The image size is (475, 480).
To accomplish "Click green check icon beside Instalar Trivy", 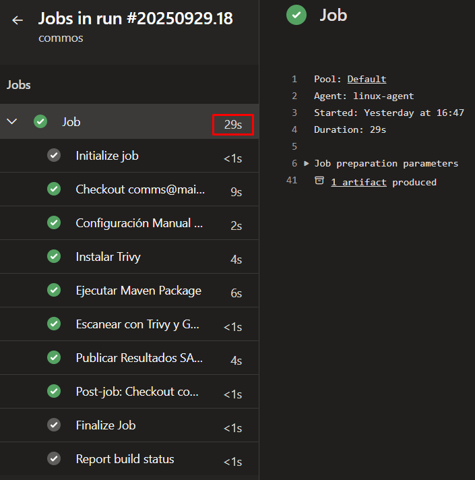I will (54, 257).
